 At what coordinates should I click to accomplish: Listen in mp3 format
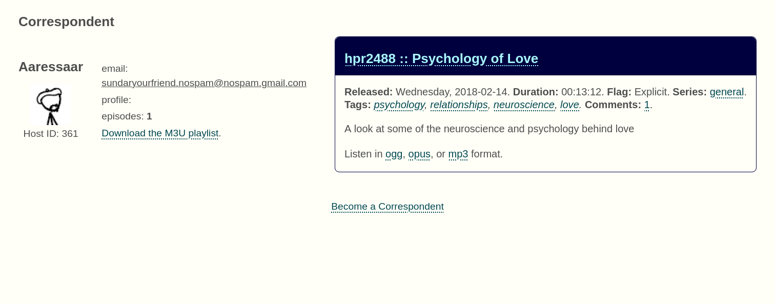click(458, 154)
